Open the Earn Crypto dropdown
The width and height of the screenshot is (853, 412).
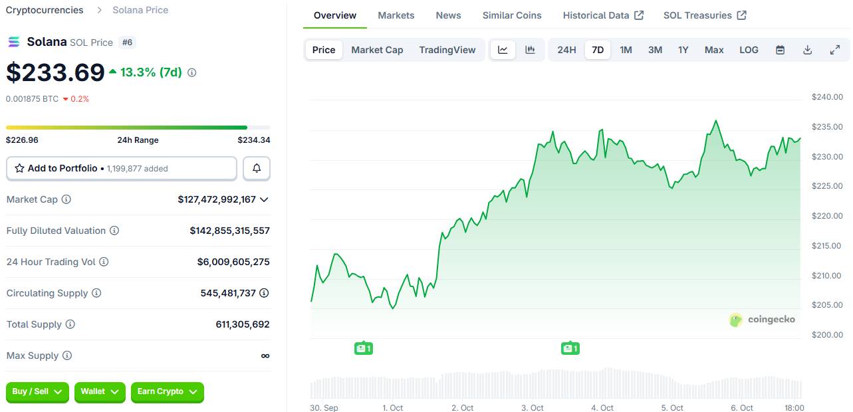pos(167,392)
